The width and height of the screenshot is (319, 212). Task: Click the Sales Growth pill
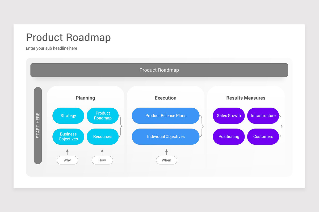[x=229, y=116]
